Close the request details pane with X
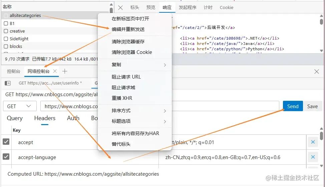Viewport: 325px width, 187px height. point(120,8)
